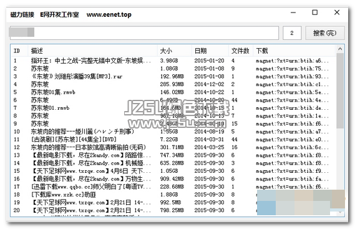
Task: Sort by the 文件数 column header
Action: (x=240, y=51)
